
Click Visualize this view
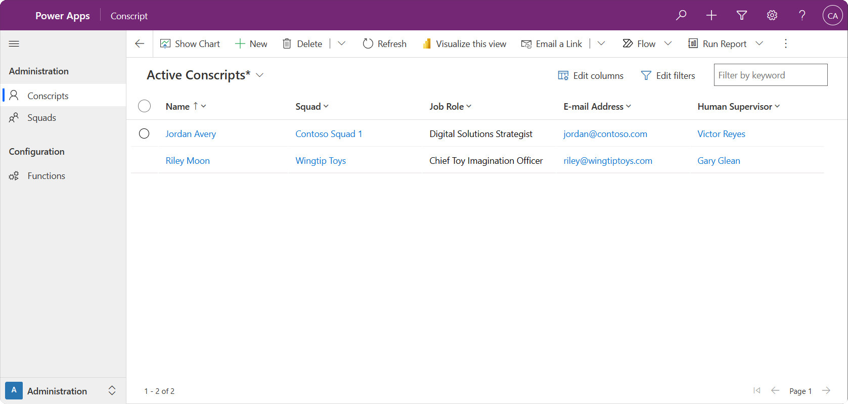click(465, 44)
